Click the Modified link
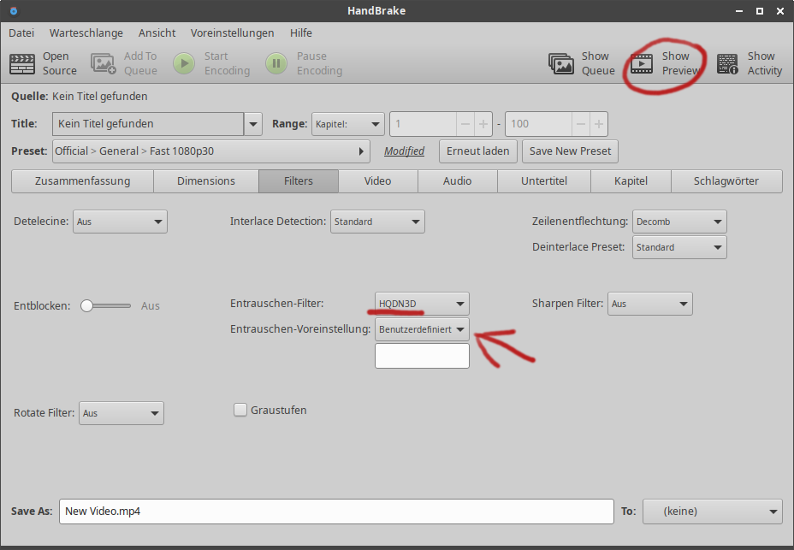The height and width of the screenshot is (550, 794). tap(404, 151)
